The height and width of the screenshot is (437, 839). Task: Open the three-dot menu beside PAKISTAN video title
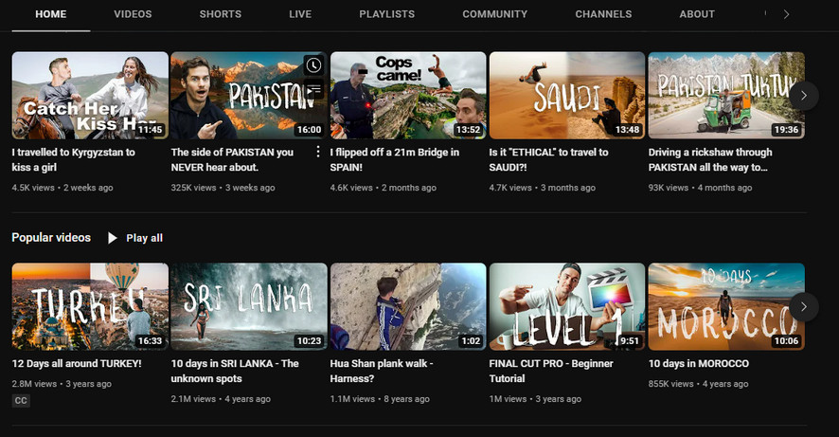tap(318, 152)
